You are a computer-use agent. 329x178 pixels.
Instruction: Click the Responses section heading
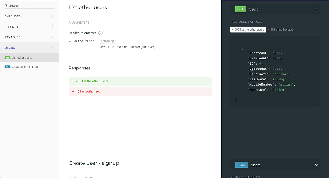coord(80,68)
